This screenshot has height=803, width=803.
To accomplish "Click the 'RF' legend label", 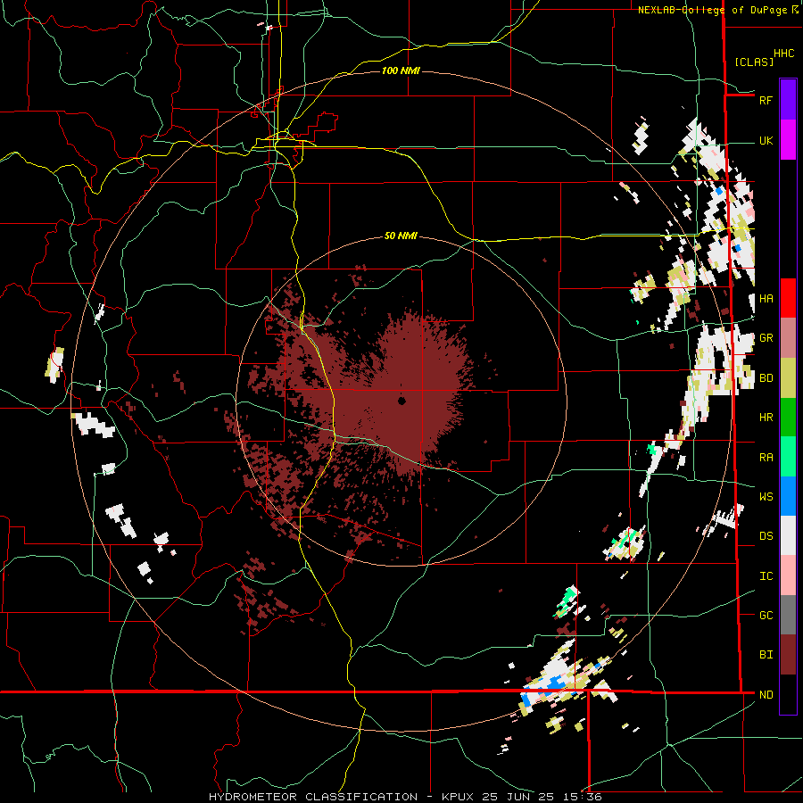I will point(766,100).
